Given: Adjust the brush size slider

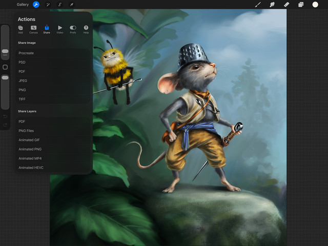Looking at the screenshot, I should (5, 51).
